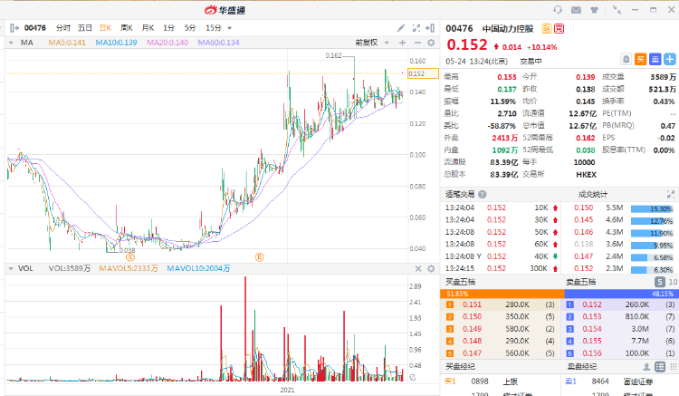
Task: Click the 买盘经纪 header
Action: (x=460, y=366)
